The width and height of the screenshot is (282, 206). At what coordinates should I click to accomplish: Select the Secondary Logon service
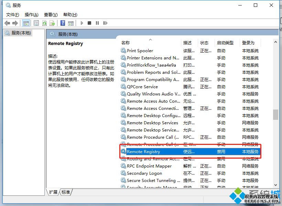[x=190, y=173]
